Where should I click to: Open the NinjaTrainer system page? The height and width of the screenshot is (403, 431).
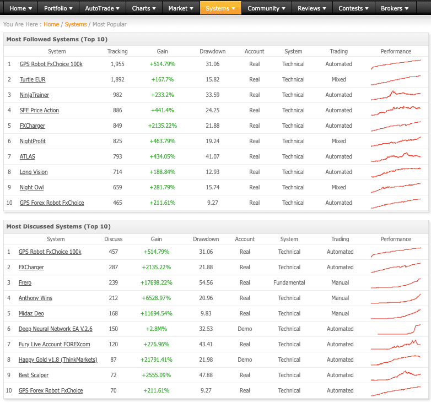click(x=34, y=95)
